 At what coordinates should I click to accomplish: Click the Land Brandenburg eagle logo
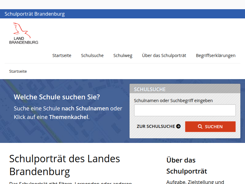click(24, 33)
